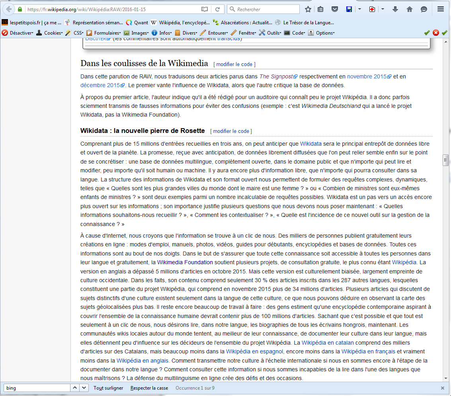Click the browser back arrow button

9,9
